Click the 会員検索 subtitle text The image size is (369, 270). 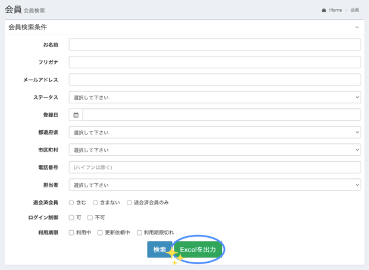click(x=34, y=11)
